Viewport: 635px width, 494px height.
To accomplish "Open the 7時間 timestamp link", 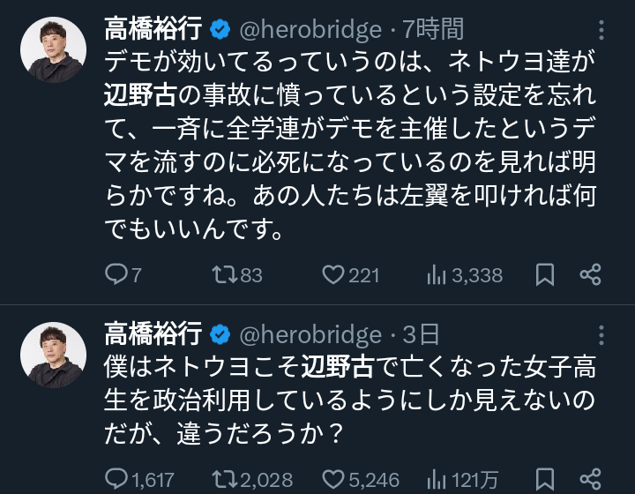I will [433, 29].
